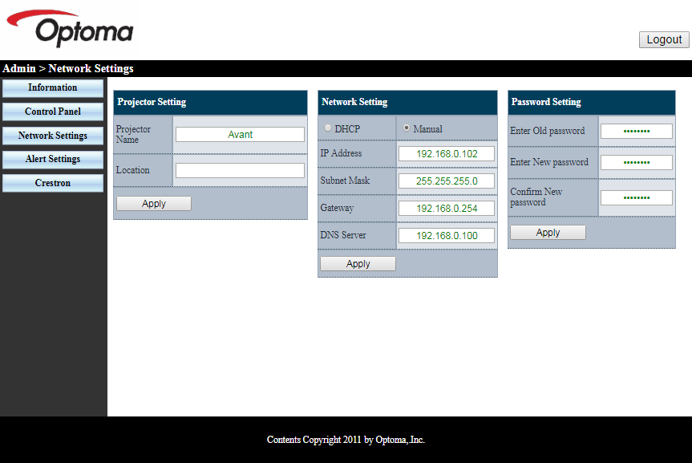Open the Crestron page

point(53,183)
